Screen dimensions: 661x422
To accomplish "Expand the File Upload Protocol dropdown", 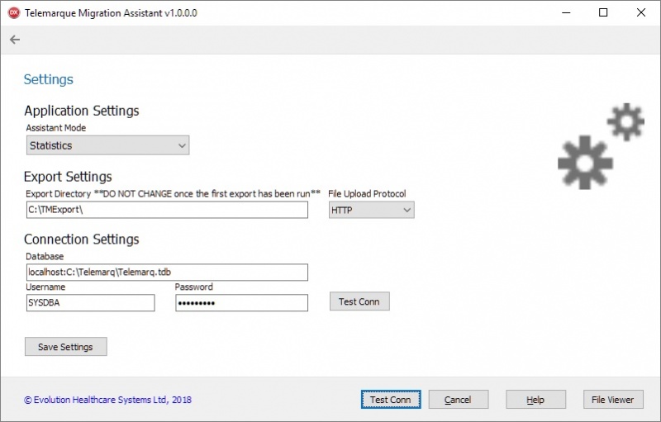I will (371, 210).
